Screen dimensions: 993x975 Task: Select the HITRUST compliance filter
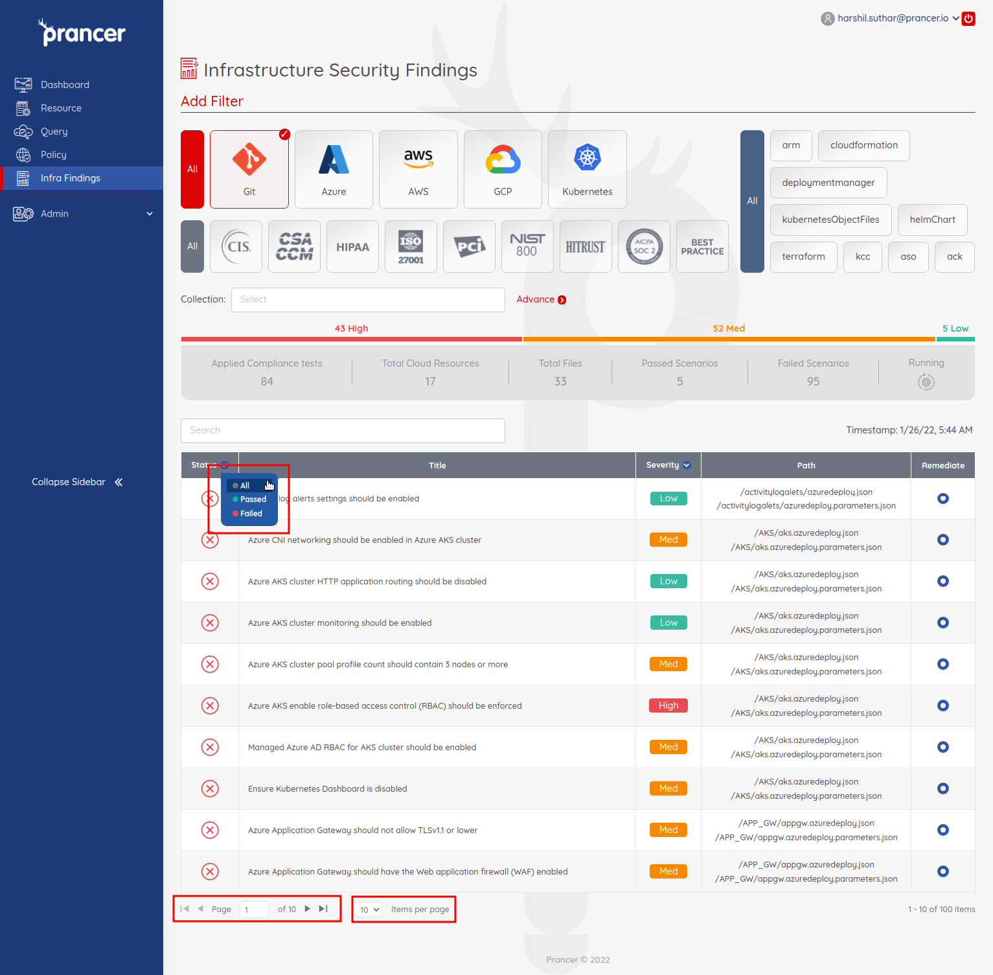(586, 246)
